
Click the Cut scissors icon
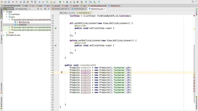21,2
